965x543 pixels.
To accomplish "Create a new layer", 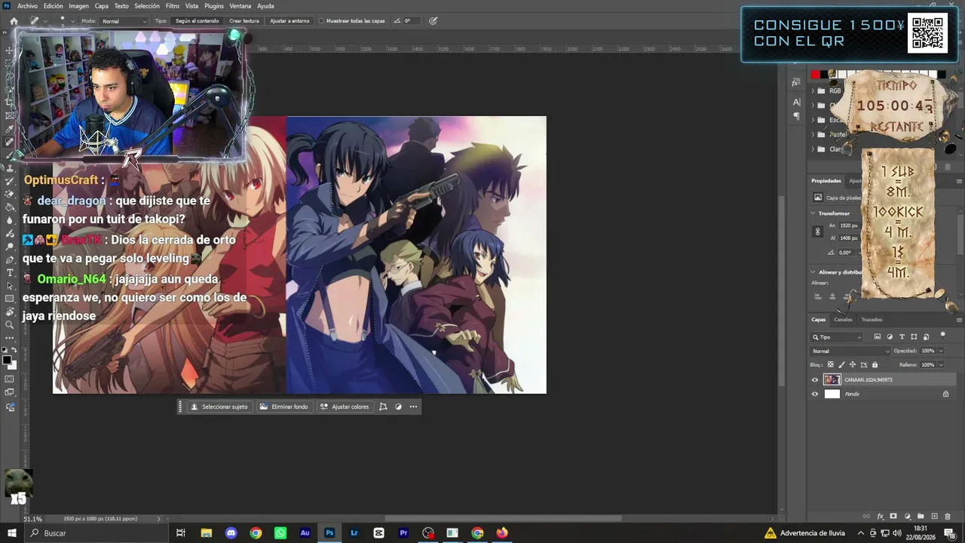I will click(934, 517).
